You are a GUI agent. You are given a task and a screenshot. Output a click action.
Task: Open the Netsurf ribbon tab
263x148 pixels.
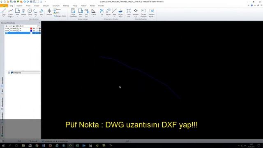coord(83,6)
